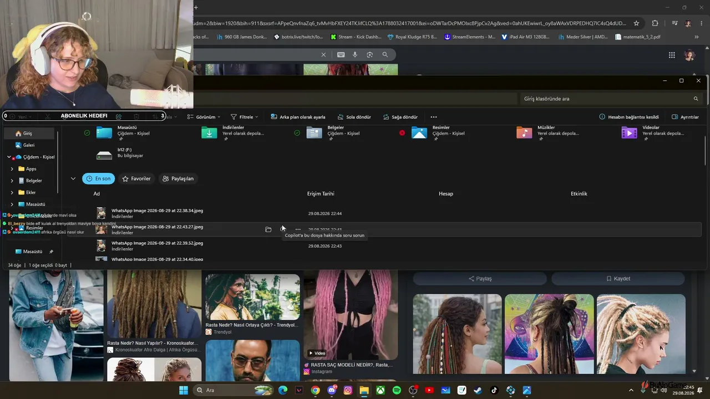The height and width of the screenshot is (399, 710).
Task: Expand the Apps folder tree node
Action: click(x=12, y=169)
